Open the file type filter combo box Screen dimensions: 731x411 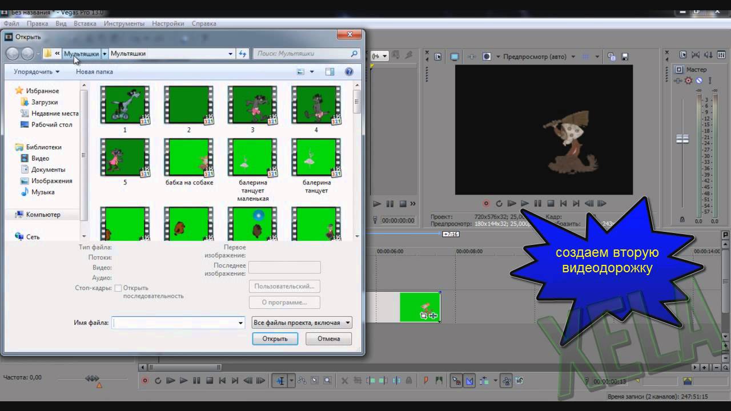point(302,323)
